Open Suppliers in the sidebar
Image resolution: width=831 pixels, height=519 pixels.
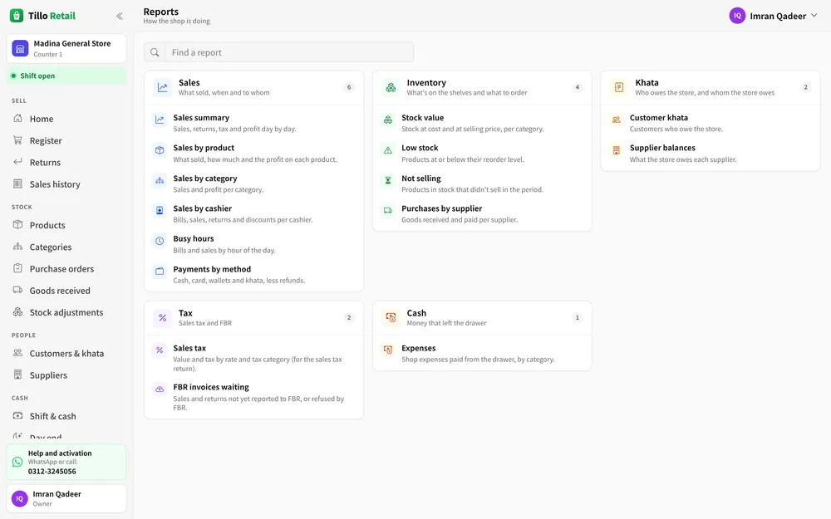click(66, 375)
